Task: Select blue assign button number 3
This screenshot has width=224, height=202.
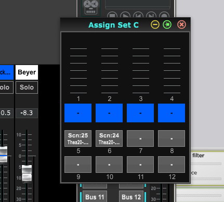Action: [x=140, y=113]
